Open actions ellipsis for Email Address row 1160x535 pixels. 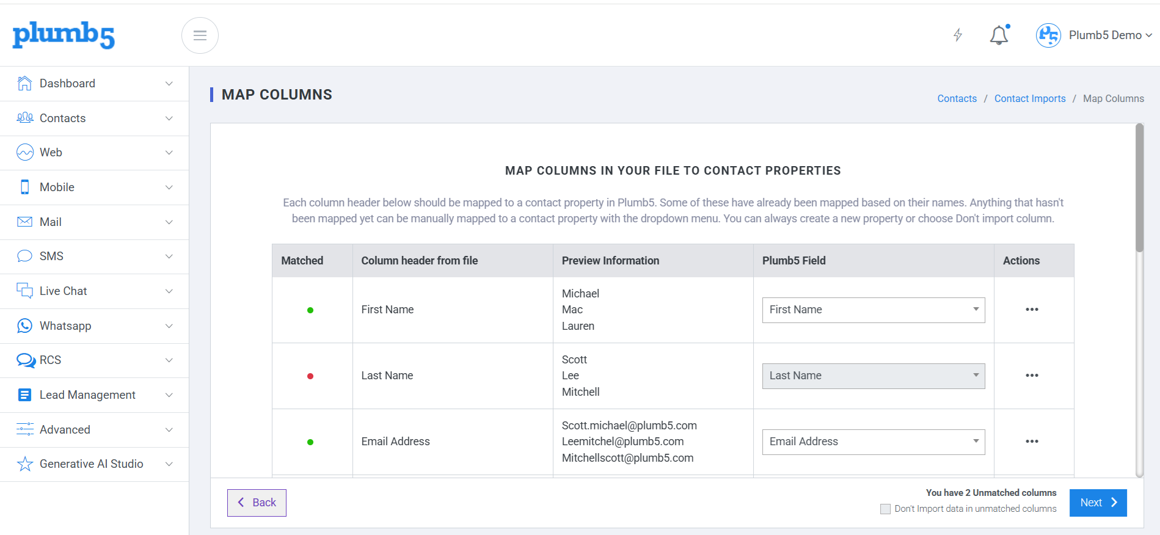[x=1032, y=442]
